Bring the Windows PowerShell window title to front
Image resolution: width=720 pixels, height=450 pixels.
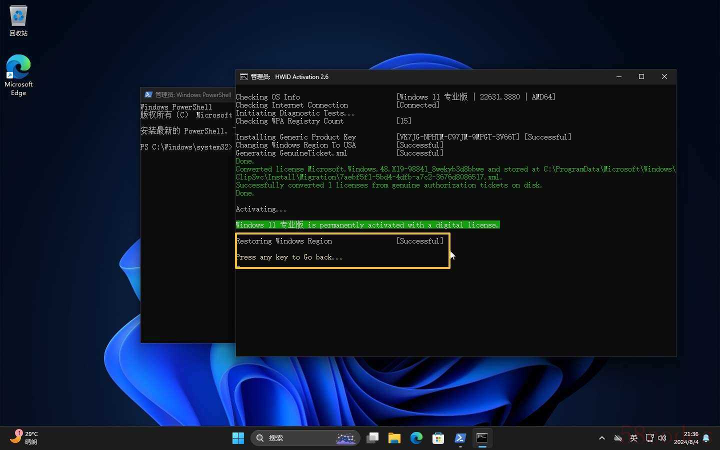193,95
